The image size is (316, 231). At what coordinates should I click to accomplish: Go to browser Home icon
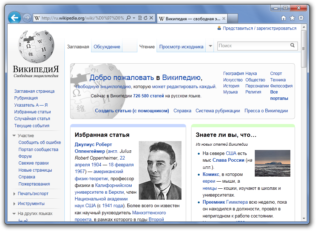click(284, 18)
